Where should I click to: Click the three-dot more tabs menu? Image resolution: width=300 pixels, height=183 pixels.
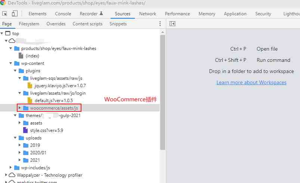click(160, 24)
